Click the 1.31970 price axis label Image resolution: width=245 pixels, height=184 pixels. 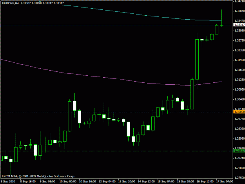pyautogui.click(x=240, y=60)
